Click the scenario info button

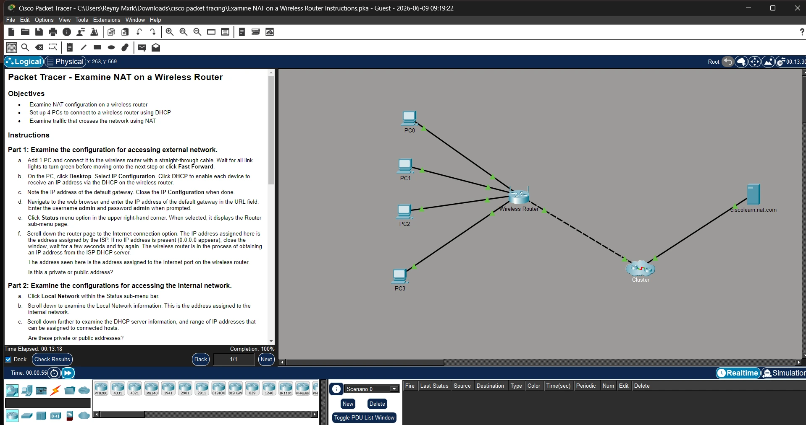[336, 389]
